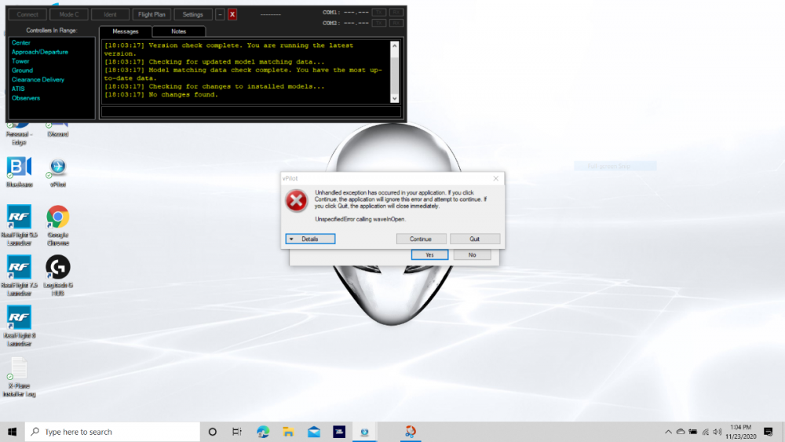This screenshot has width=785, height=442.
Task: Switch to the Notes tab
Action: pos(178,31)
